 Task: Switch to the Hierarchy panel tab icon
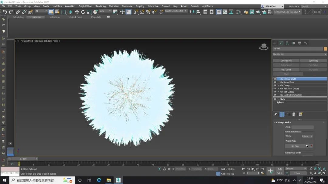tap(287, 43)
